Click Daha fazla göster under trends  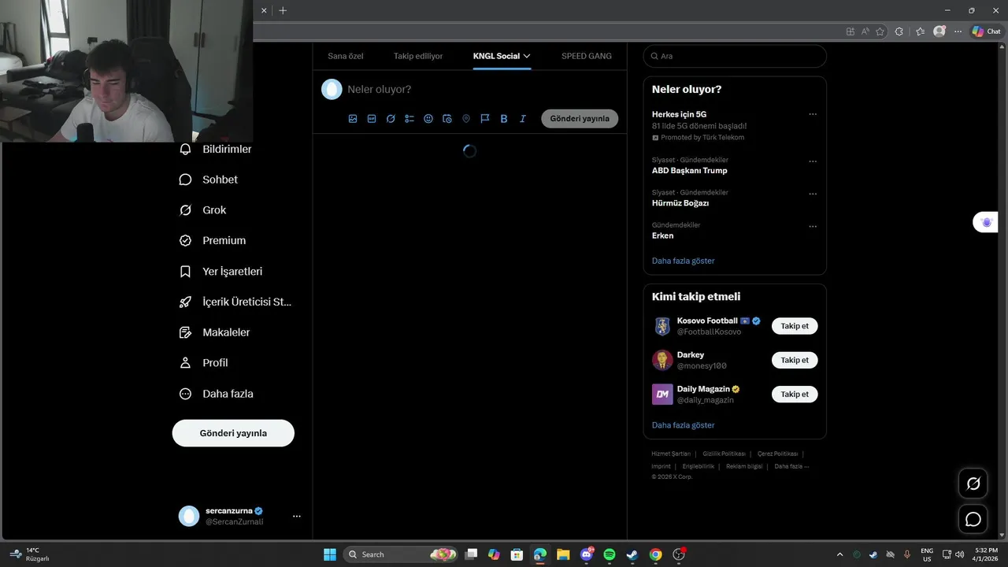[x=684, y=261]
